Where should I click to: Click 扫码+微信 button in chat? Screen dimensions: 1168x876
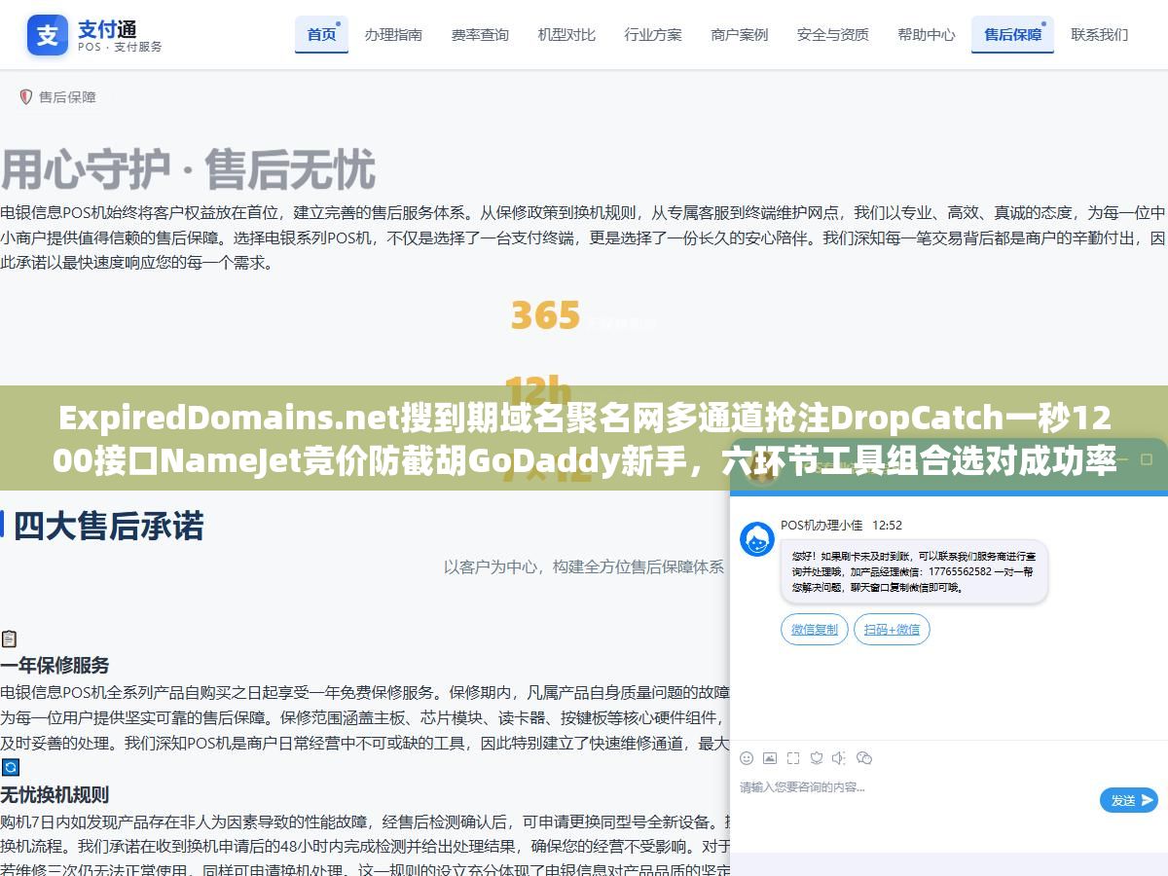[x=893, y=630]
